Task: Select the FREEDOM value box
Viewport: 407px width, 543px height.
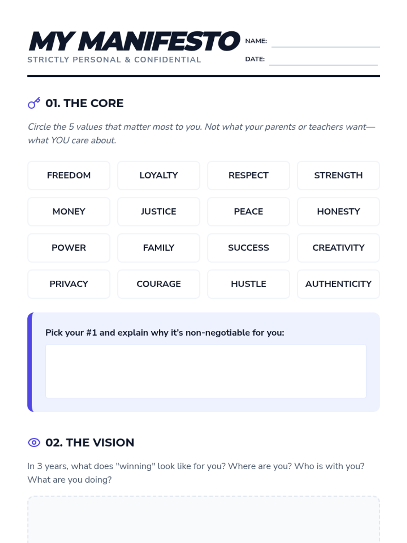Action: [x=69, y=175]
